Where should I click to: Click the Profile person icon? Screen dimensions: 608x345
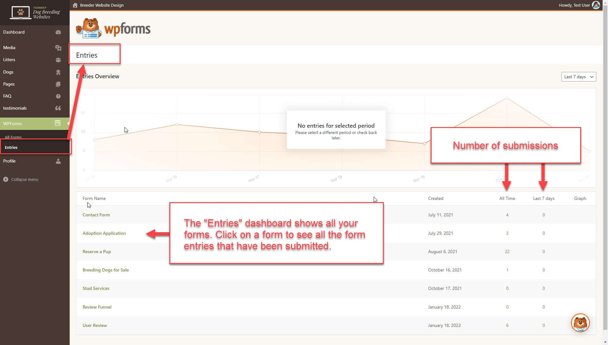point(58,161)
